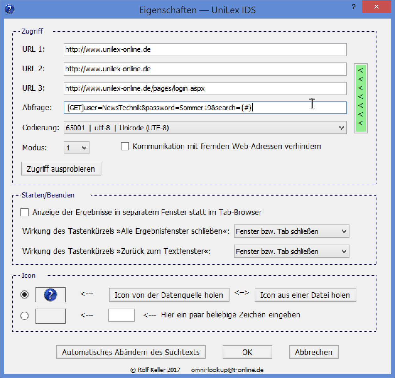Click into the URL 2 field
This screenshot has height=378, width=395.
tap(205, 69)
